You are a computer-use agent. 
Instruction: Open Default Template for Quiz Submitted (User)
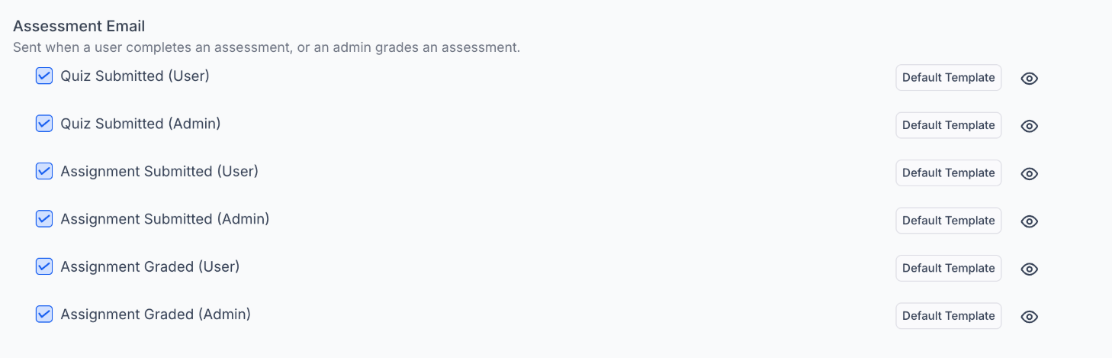(x=948, y=78)
